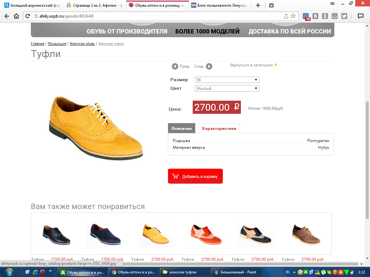Image resolution: width=370 pixels, height=277 pixels.
Task: Open the orange brogue shoe thumbnail
Action: [206, 235]
